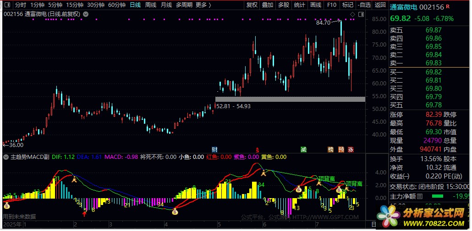Image resolution: width=472 pixels, height=231 pixels.
Task: Click the panel layout icon beside the diamond
Action: tap(361, 15)
